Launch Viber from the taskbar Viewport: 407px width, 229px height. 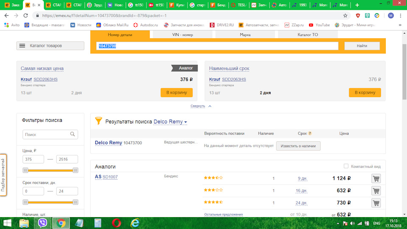[x=42, y=223]
